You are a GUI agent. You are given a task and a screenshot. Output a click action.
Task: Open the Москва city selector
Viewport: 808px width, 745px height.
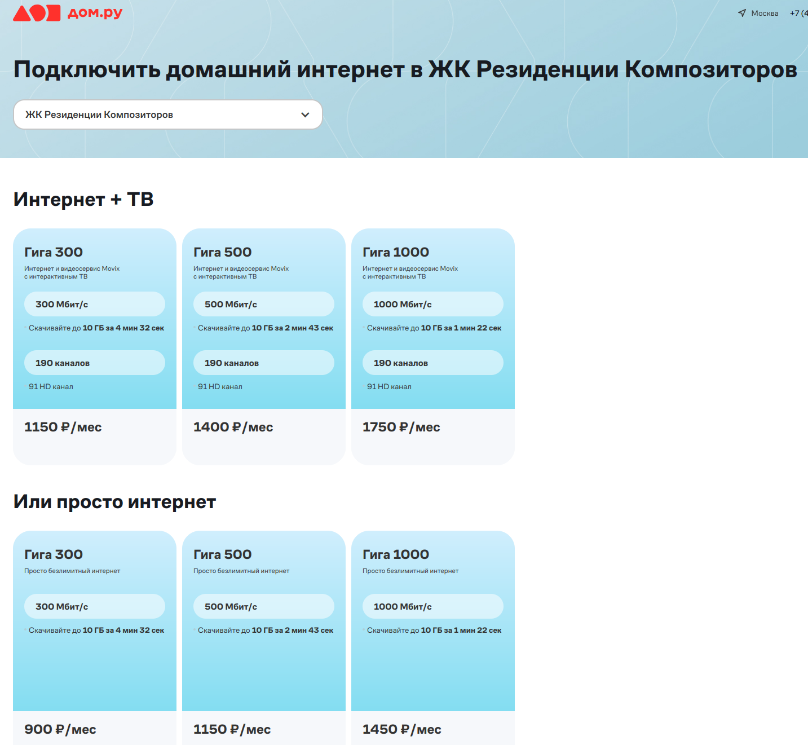(765, 13)
